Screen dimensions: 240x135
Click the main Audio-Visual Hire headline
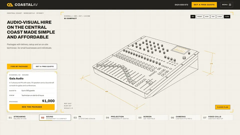pyautogui.click(x=31, y=29)
